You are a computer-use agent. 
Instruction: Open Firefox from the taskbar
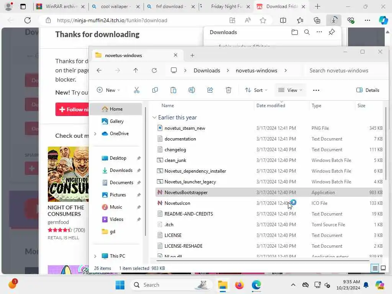pos(239,285)
